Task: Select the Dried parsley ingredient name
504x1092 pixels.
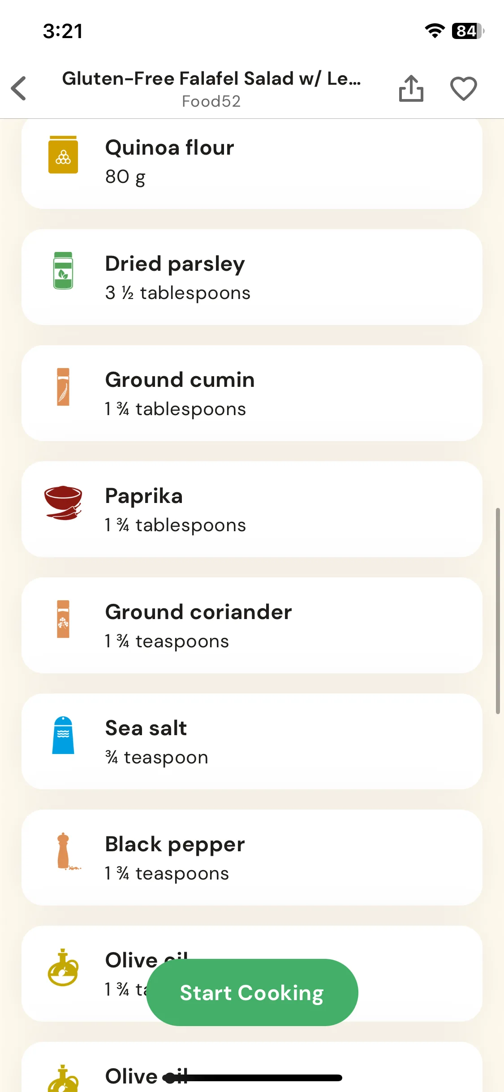Action: pyautogui.click(x=175, y=264)
